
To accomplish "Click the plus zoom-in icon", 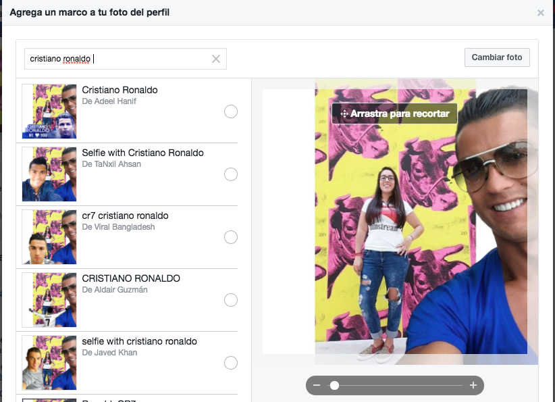I will (x=473, y=385).
